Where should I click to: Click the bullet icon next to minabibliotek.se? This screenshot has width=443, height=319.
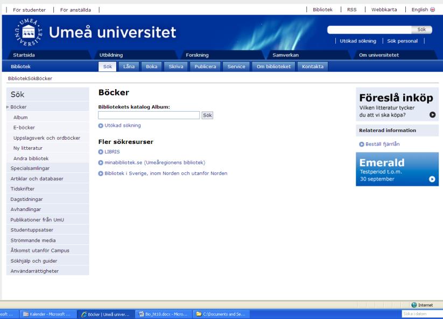pyautogui.click(x=101, y=163)
